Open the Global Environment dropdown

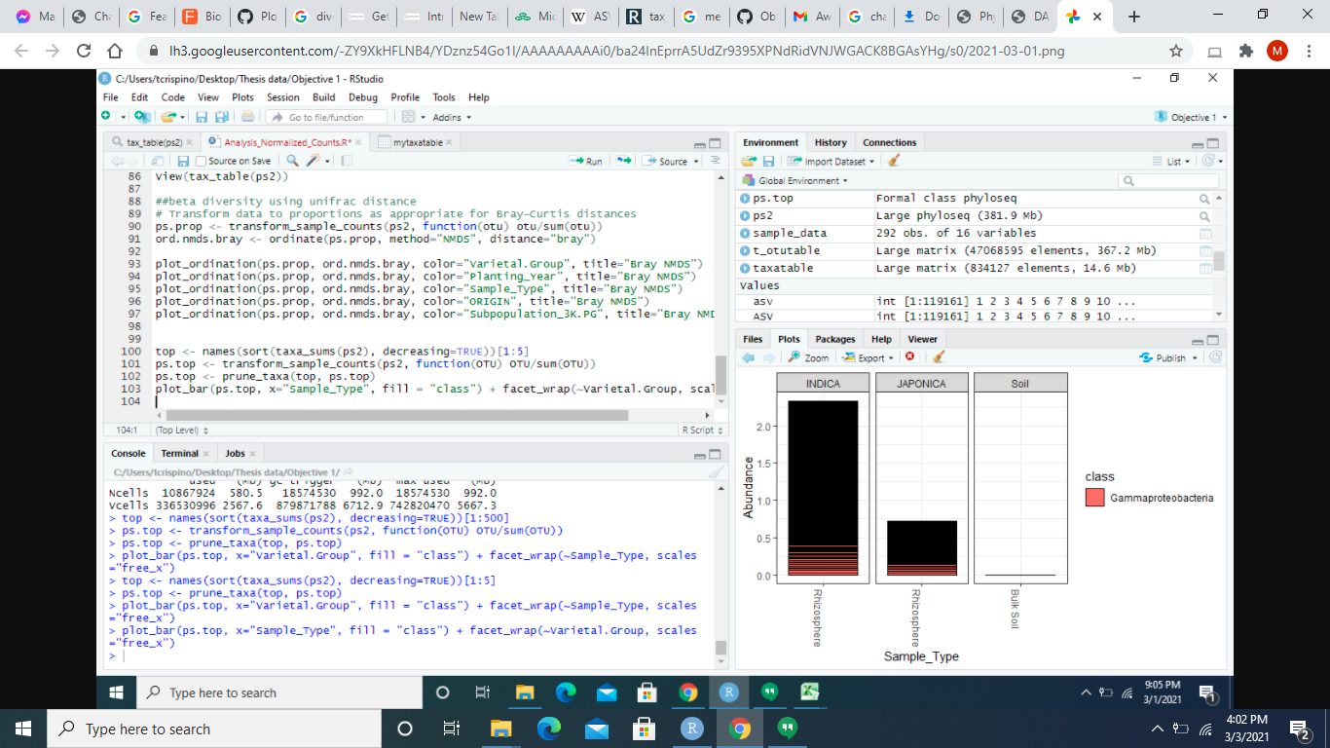(796, 180)
